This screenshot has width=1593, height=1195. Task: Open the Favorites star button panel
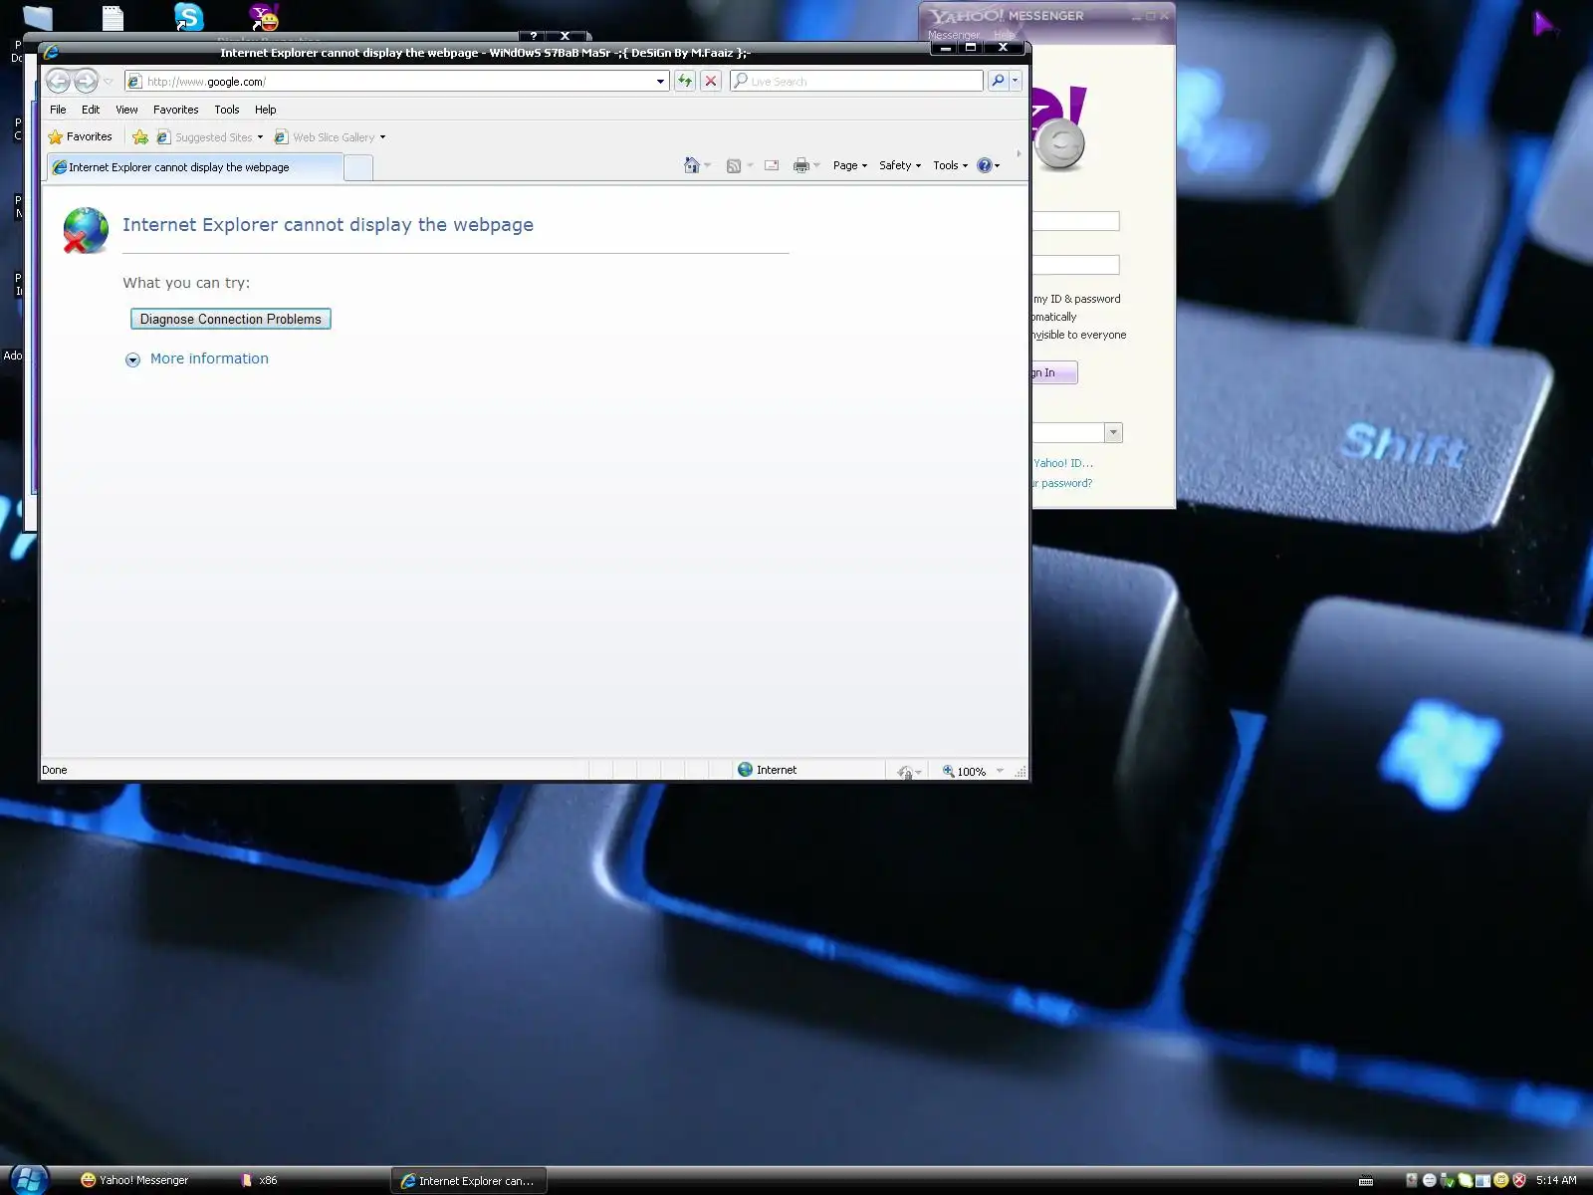click(80, 137)
